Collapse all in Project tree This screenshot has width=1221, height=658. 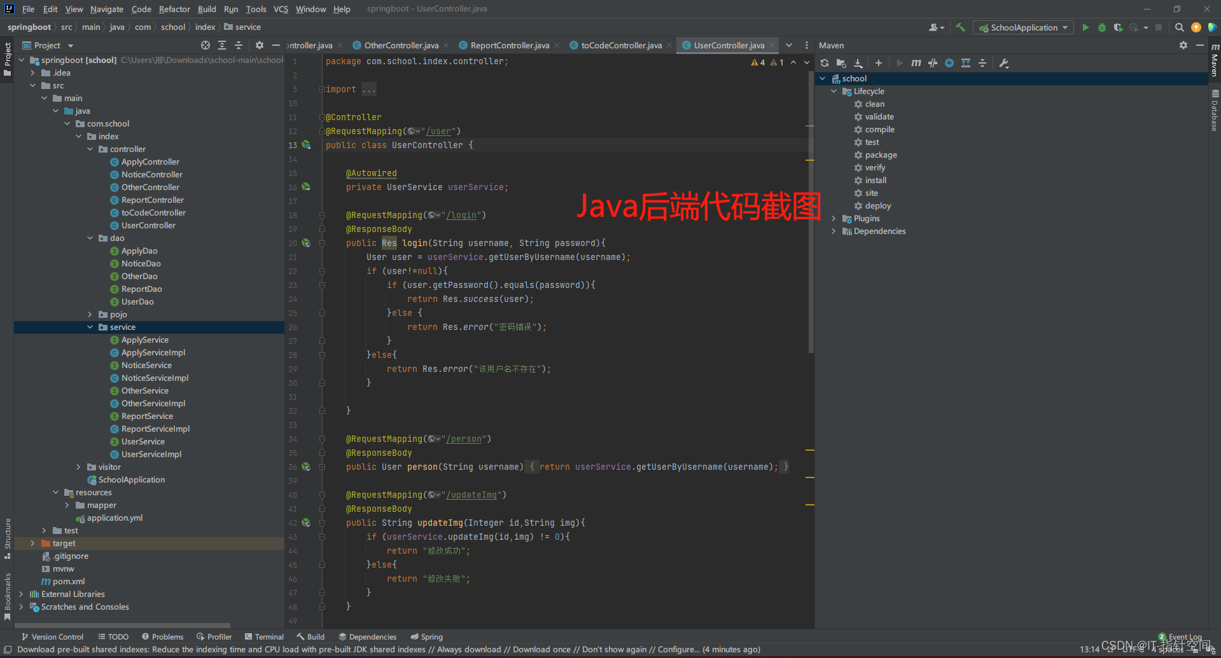coord(239,45)
